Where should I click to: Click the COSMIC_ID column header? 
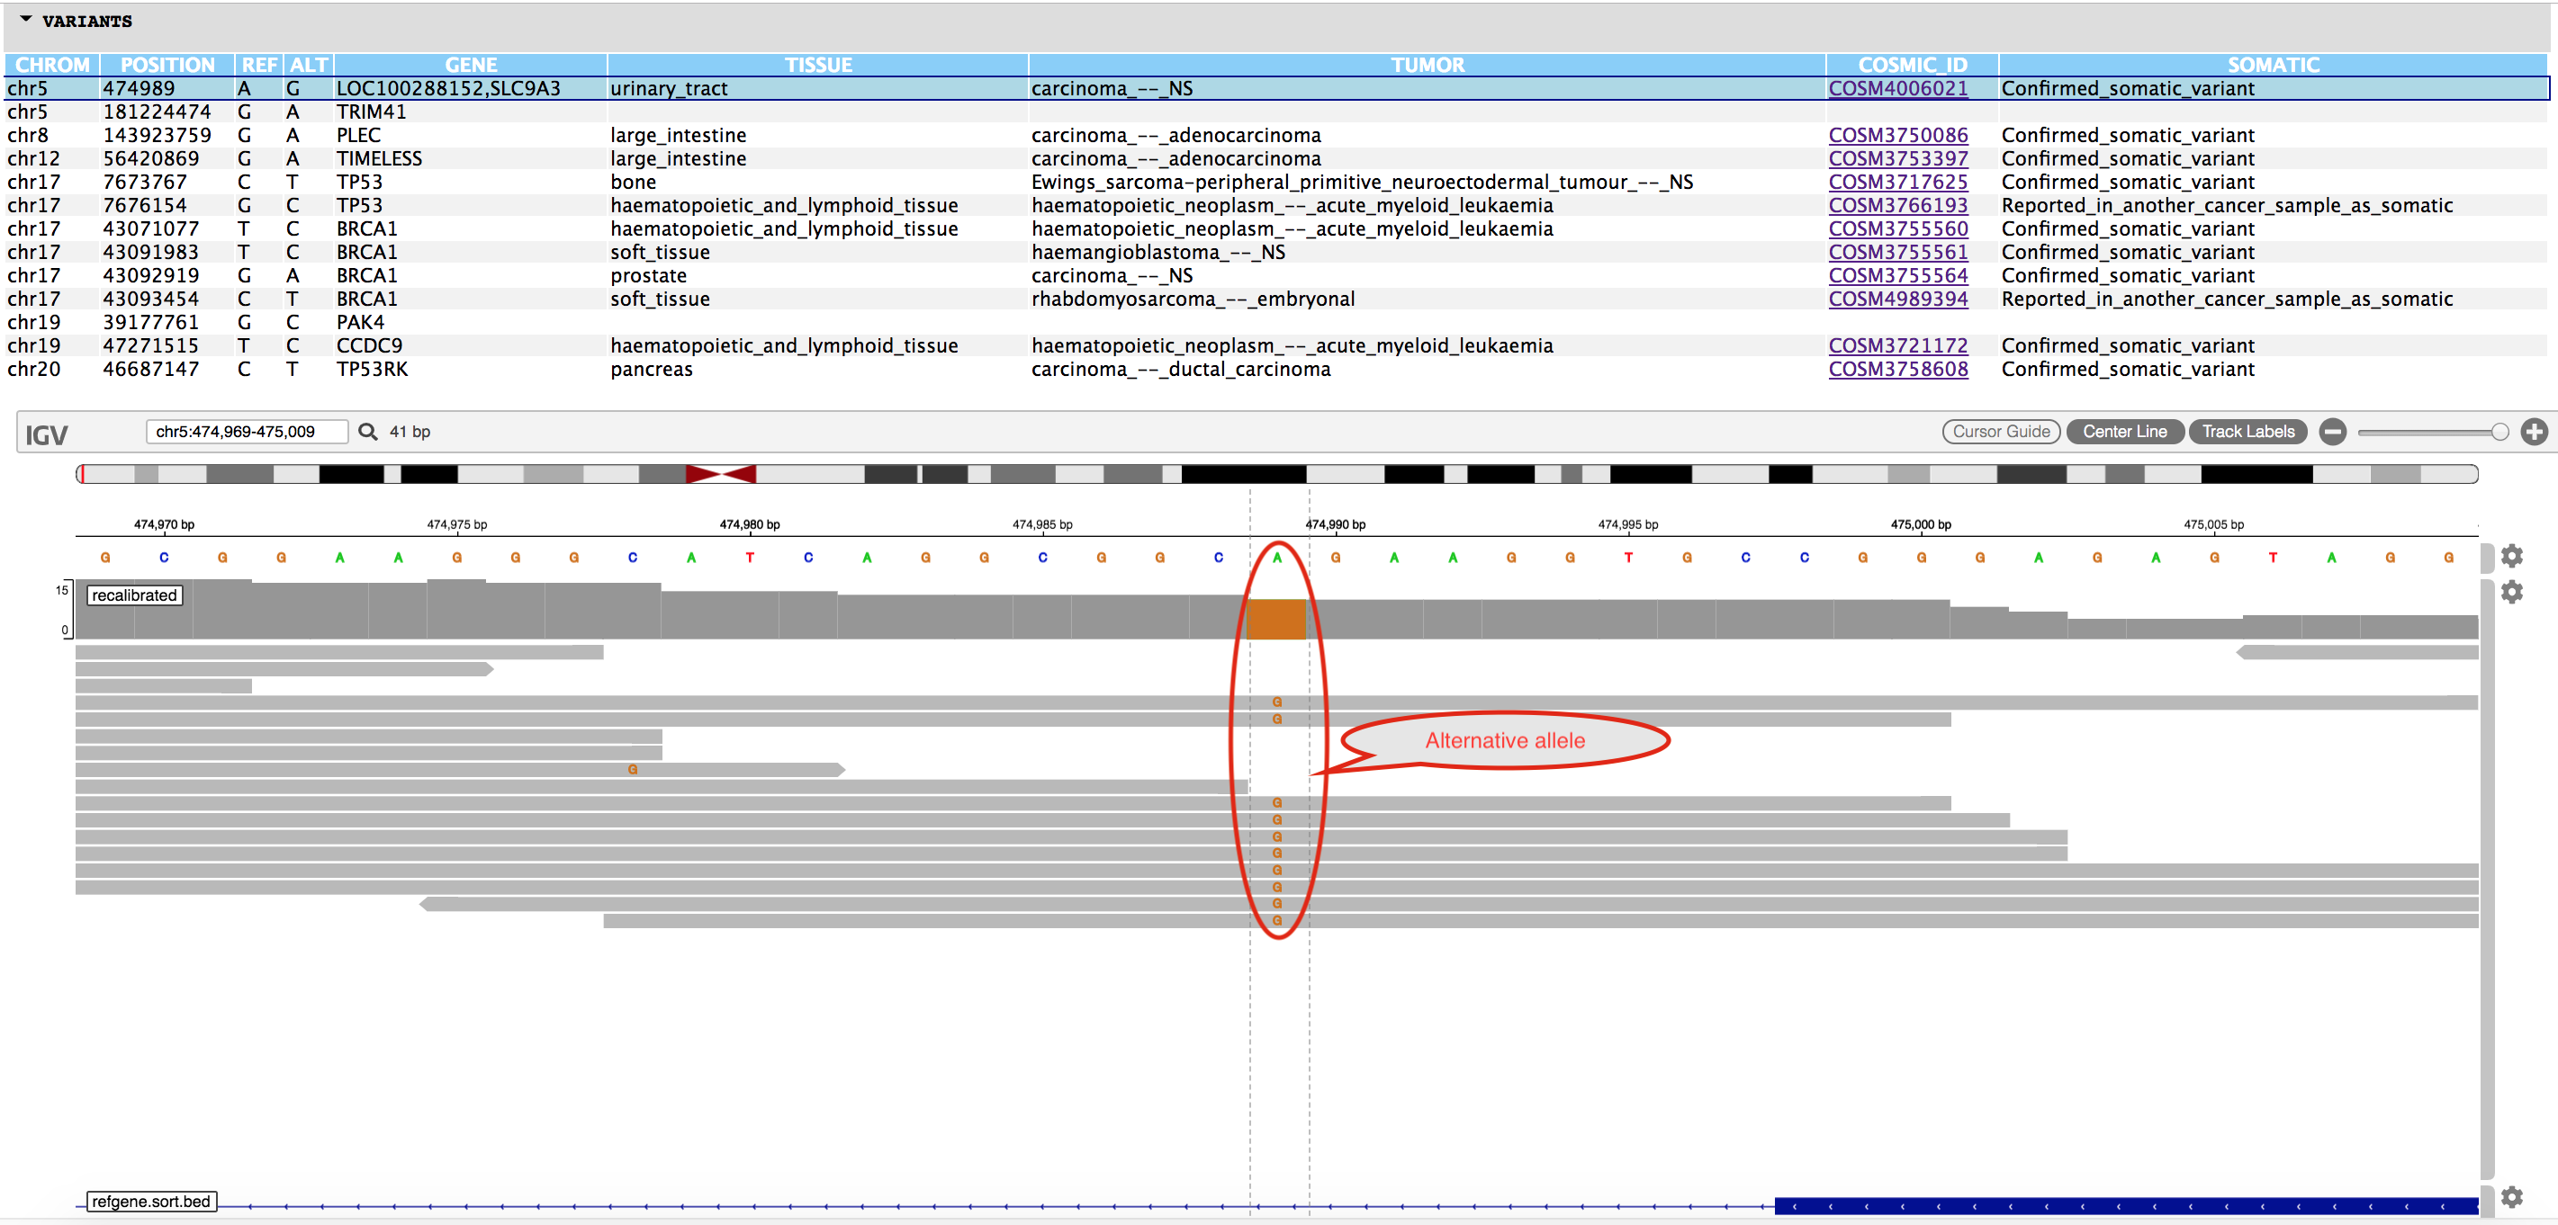click(1913, 65)
